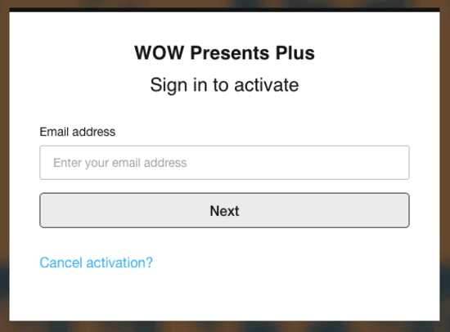This screenshot has height=332, width=450.
Task: Click the dark blurred background strip beneath the dialog
Action: pyautogui.click(x=224, y=326)
